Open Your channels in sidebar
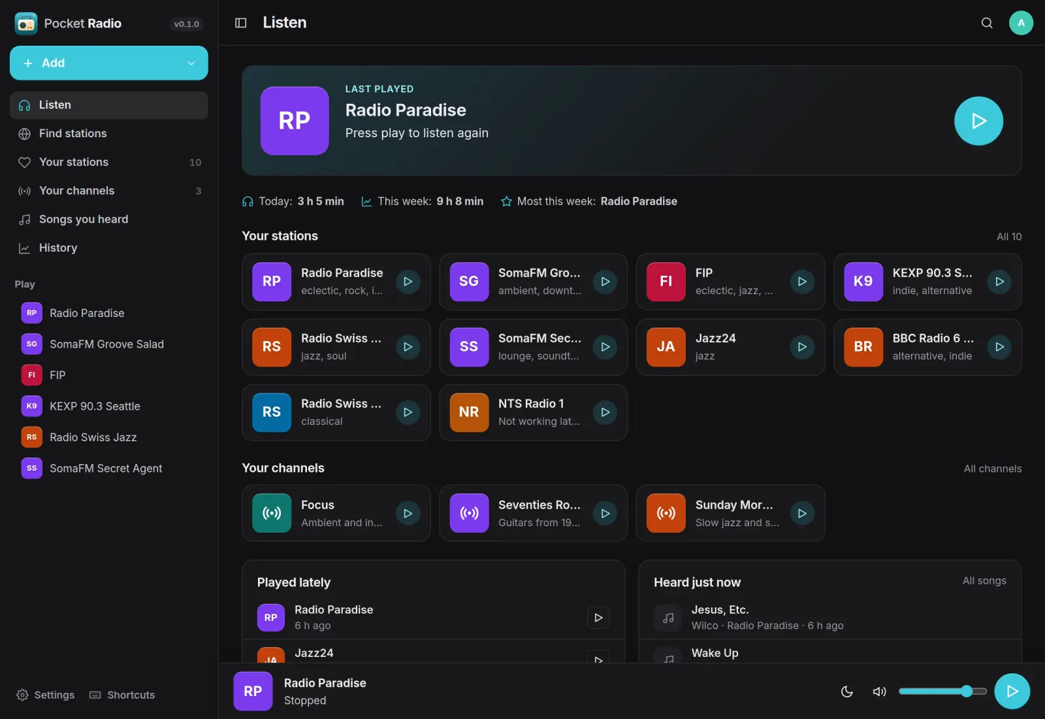The image size is (1045, 719). point(109,191)
